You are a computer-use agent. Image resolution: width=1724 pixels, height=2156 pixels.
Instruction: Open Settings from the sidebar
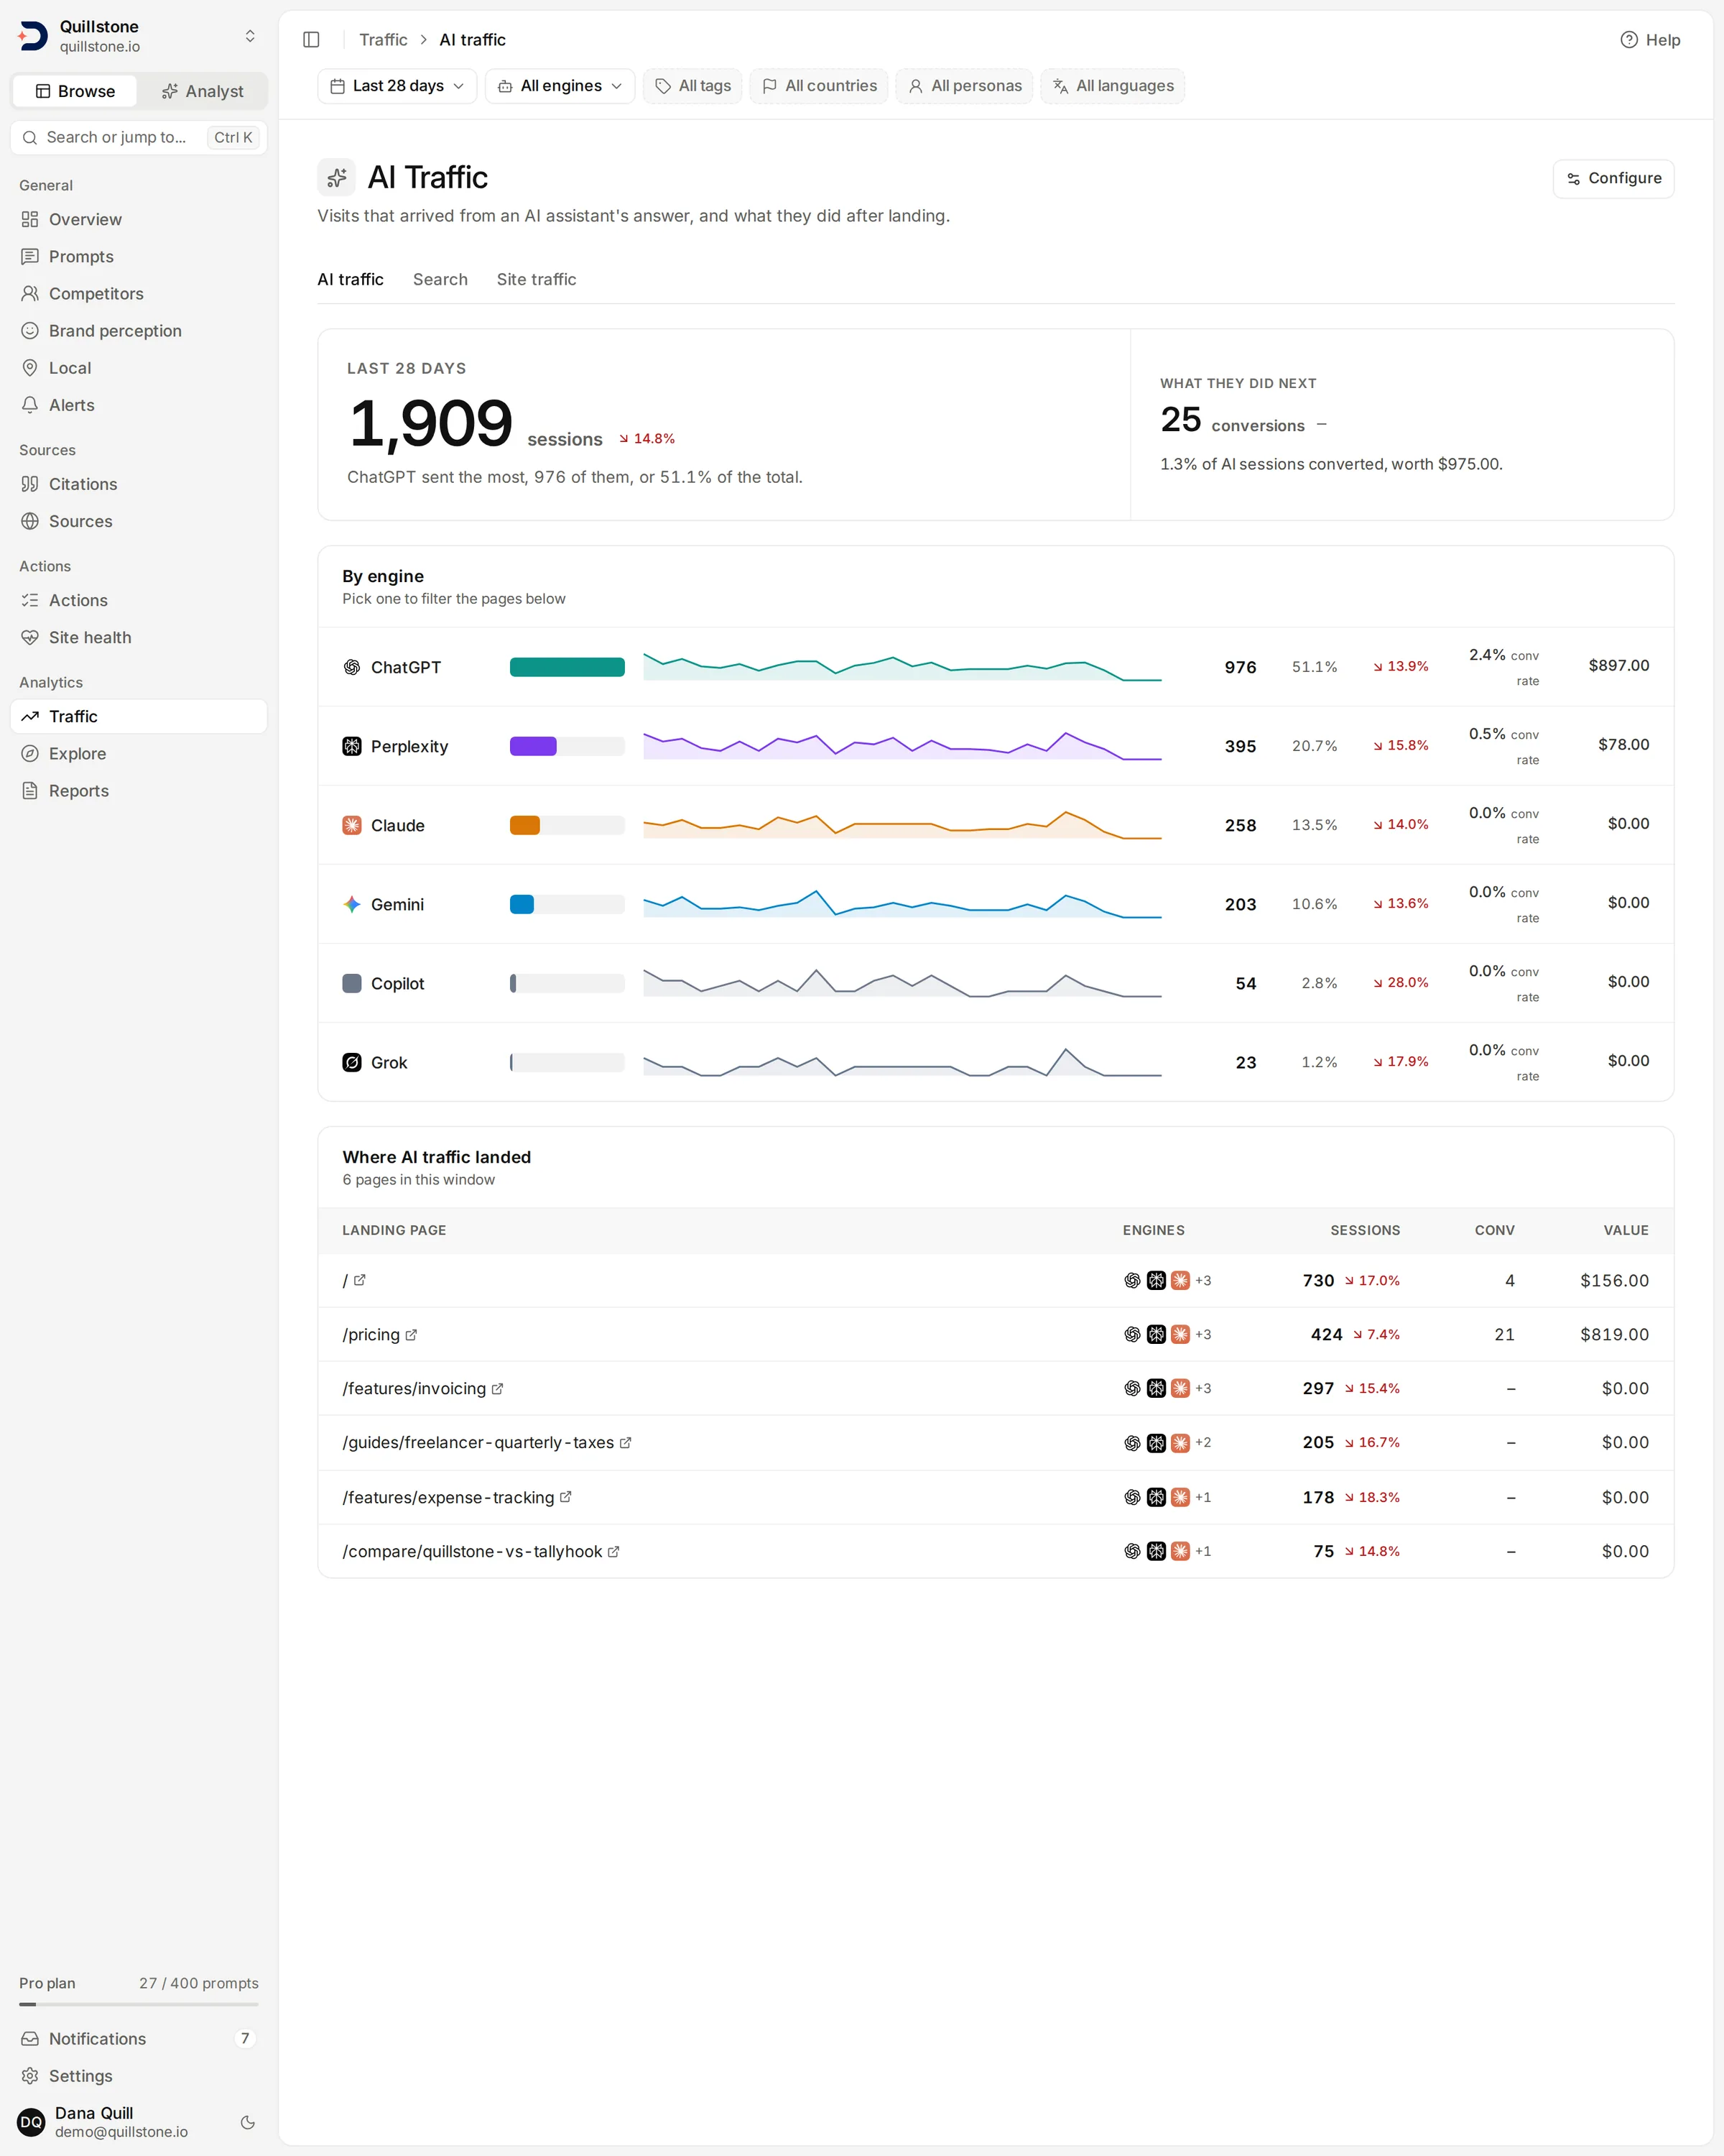coord(139,2076)
